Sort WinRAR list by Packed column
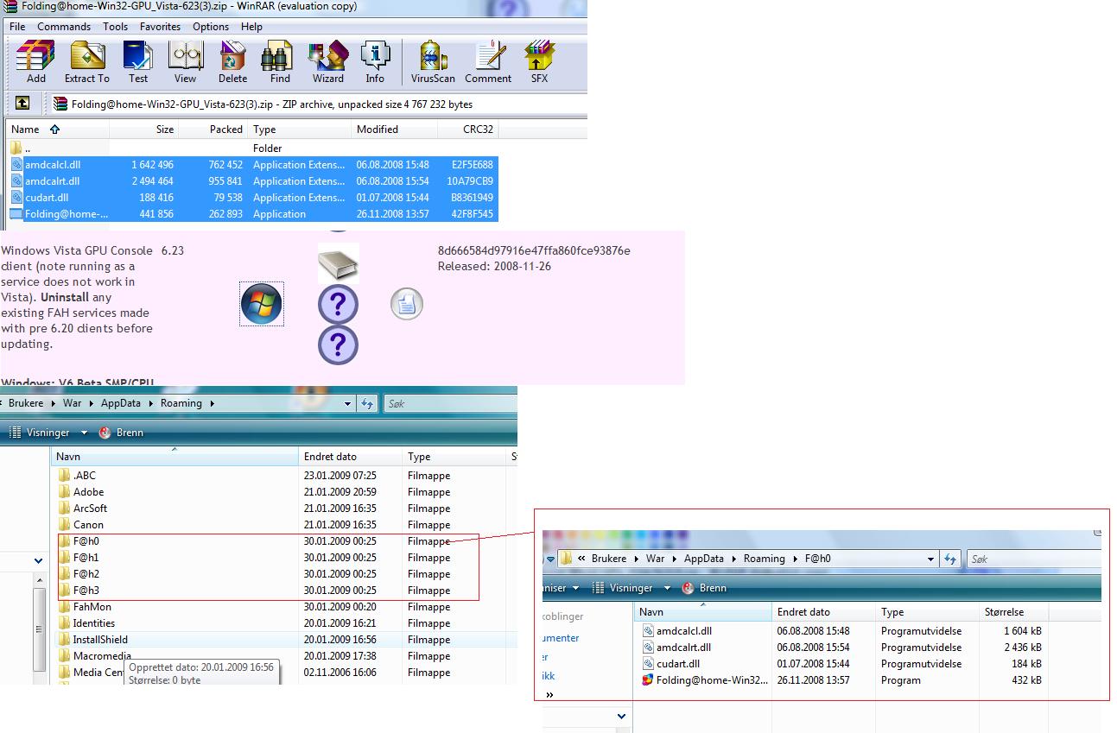 pos(213,130)
